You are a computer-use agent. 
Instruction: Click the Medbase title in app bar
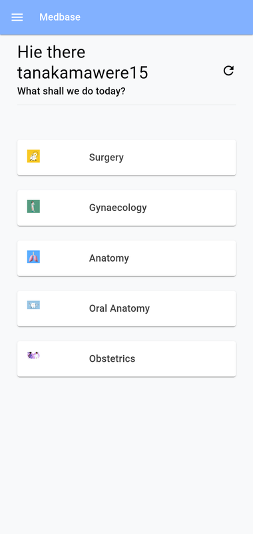pyautogui.click(x=60, y=17)
